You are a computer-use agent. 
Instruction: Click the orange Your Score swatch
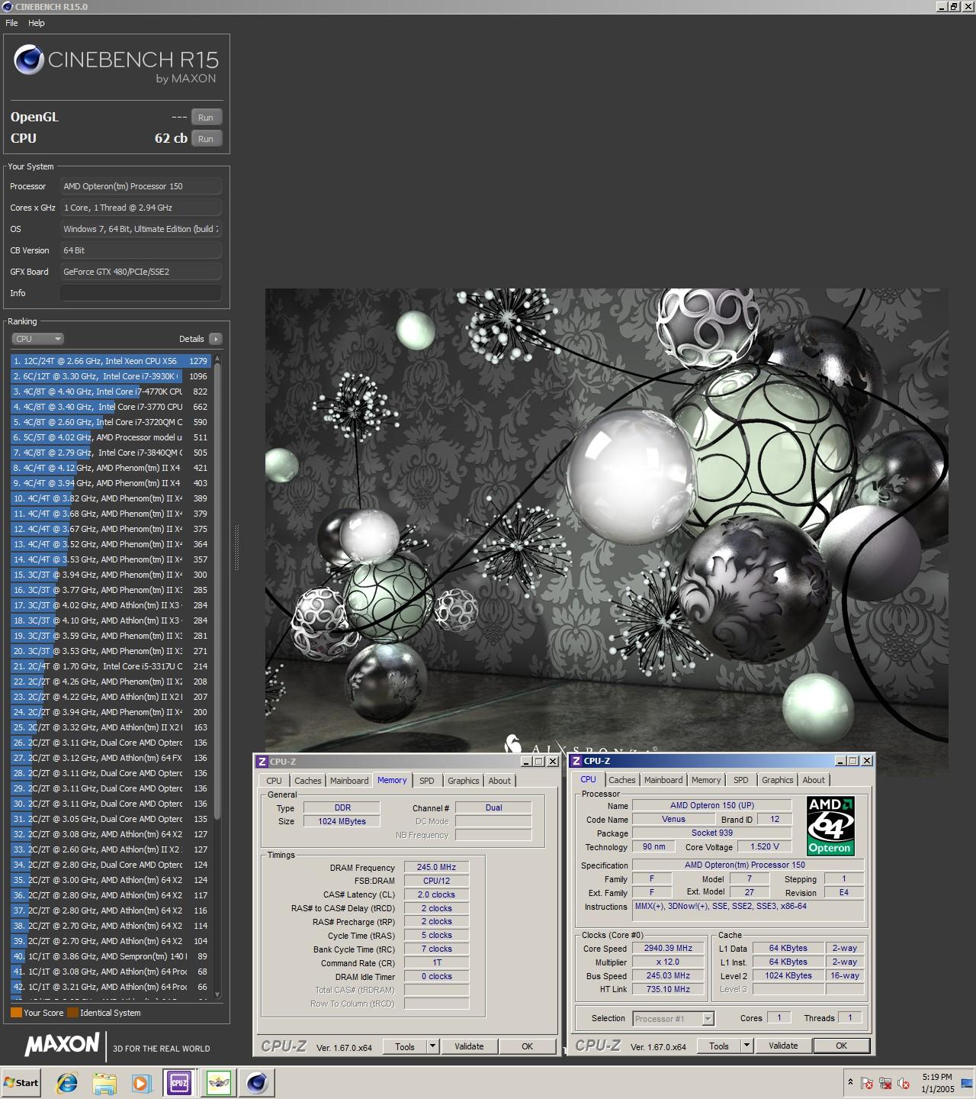16,1013
